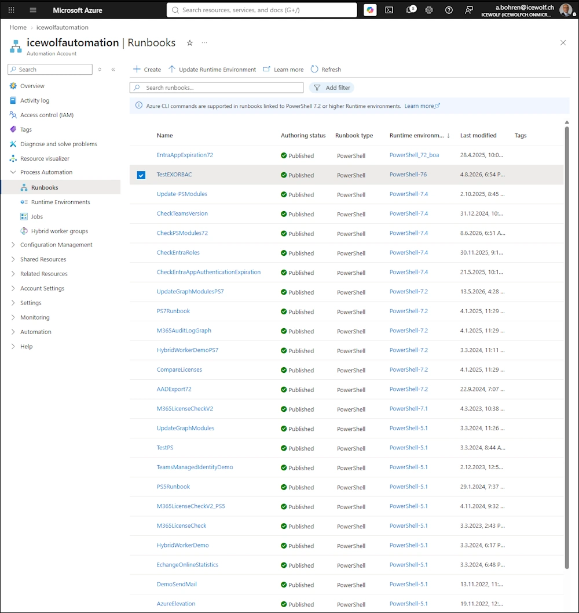Open PowerShell-76 runtime link for TestEXORBAC
This screenshot has width=579, height=613.
(x=408, y=175)
